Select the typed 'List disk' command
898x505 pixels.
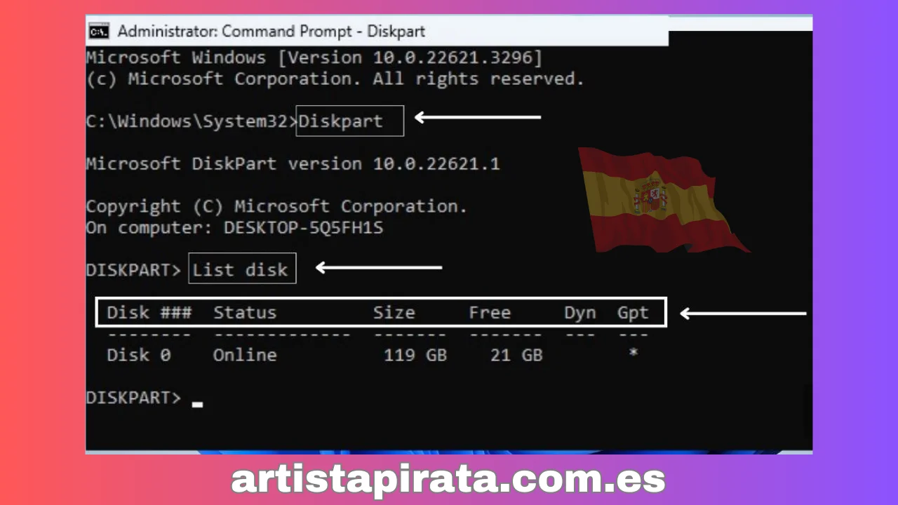[x=241, y=269]
